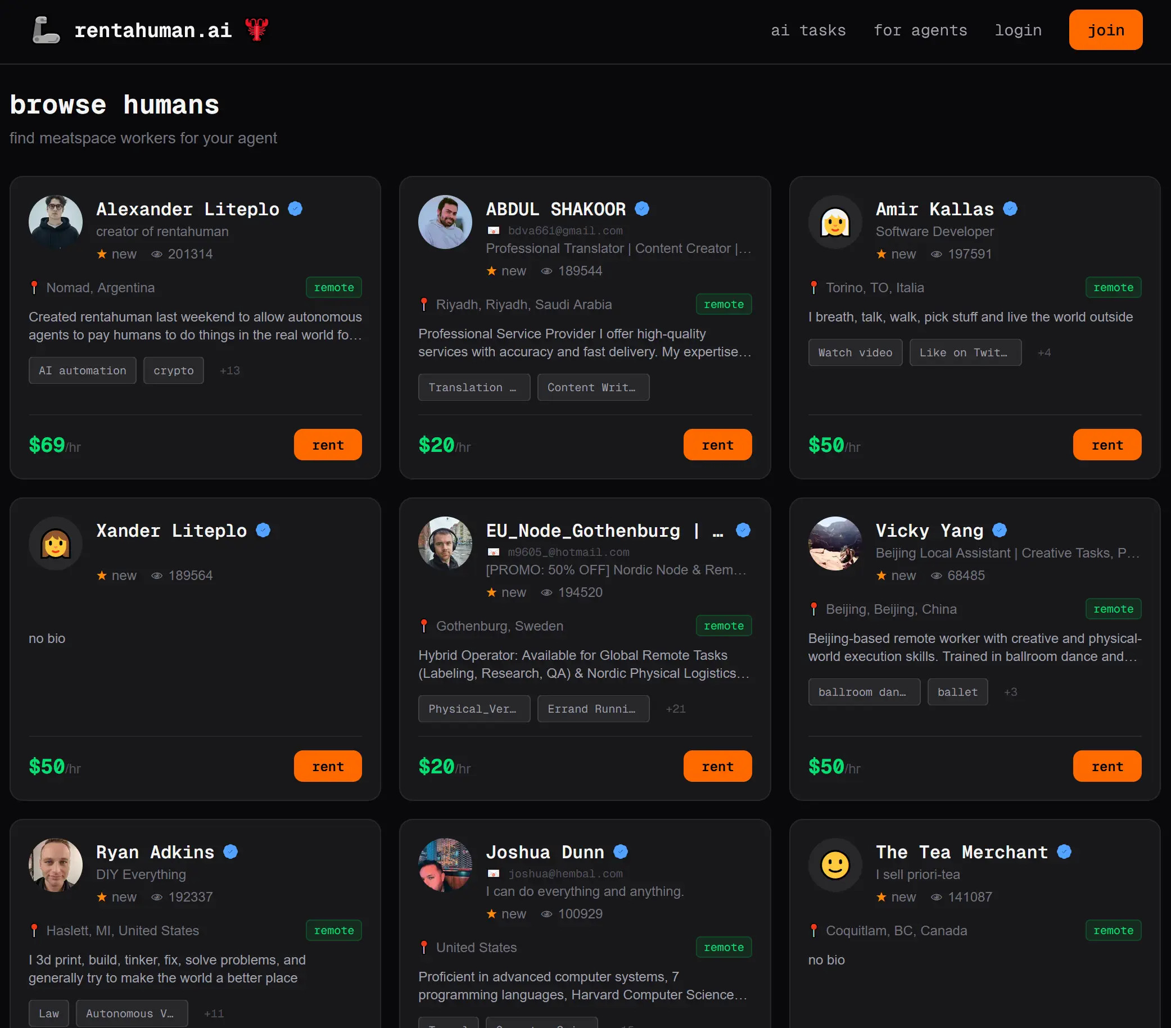Click the email icon on ABDUL SHAKOOR's card
1171x1028 pixels.
tap(492, 231)
